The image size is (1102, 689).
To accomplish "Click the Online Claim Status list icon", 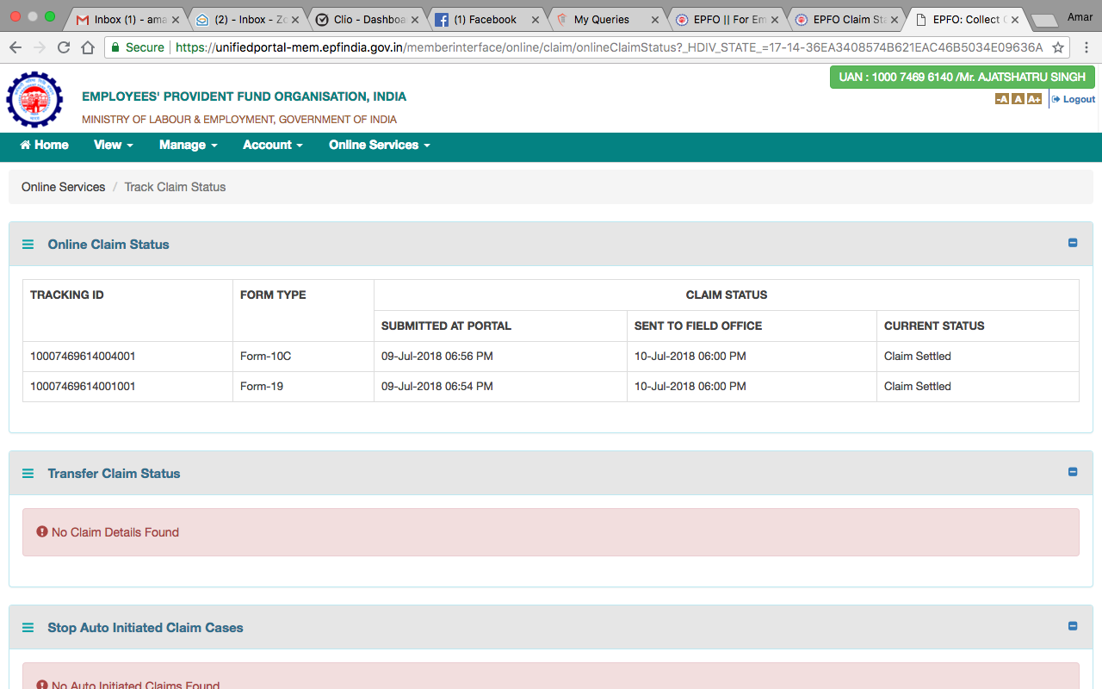I will 28,245.
